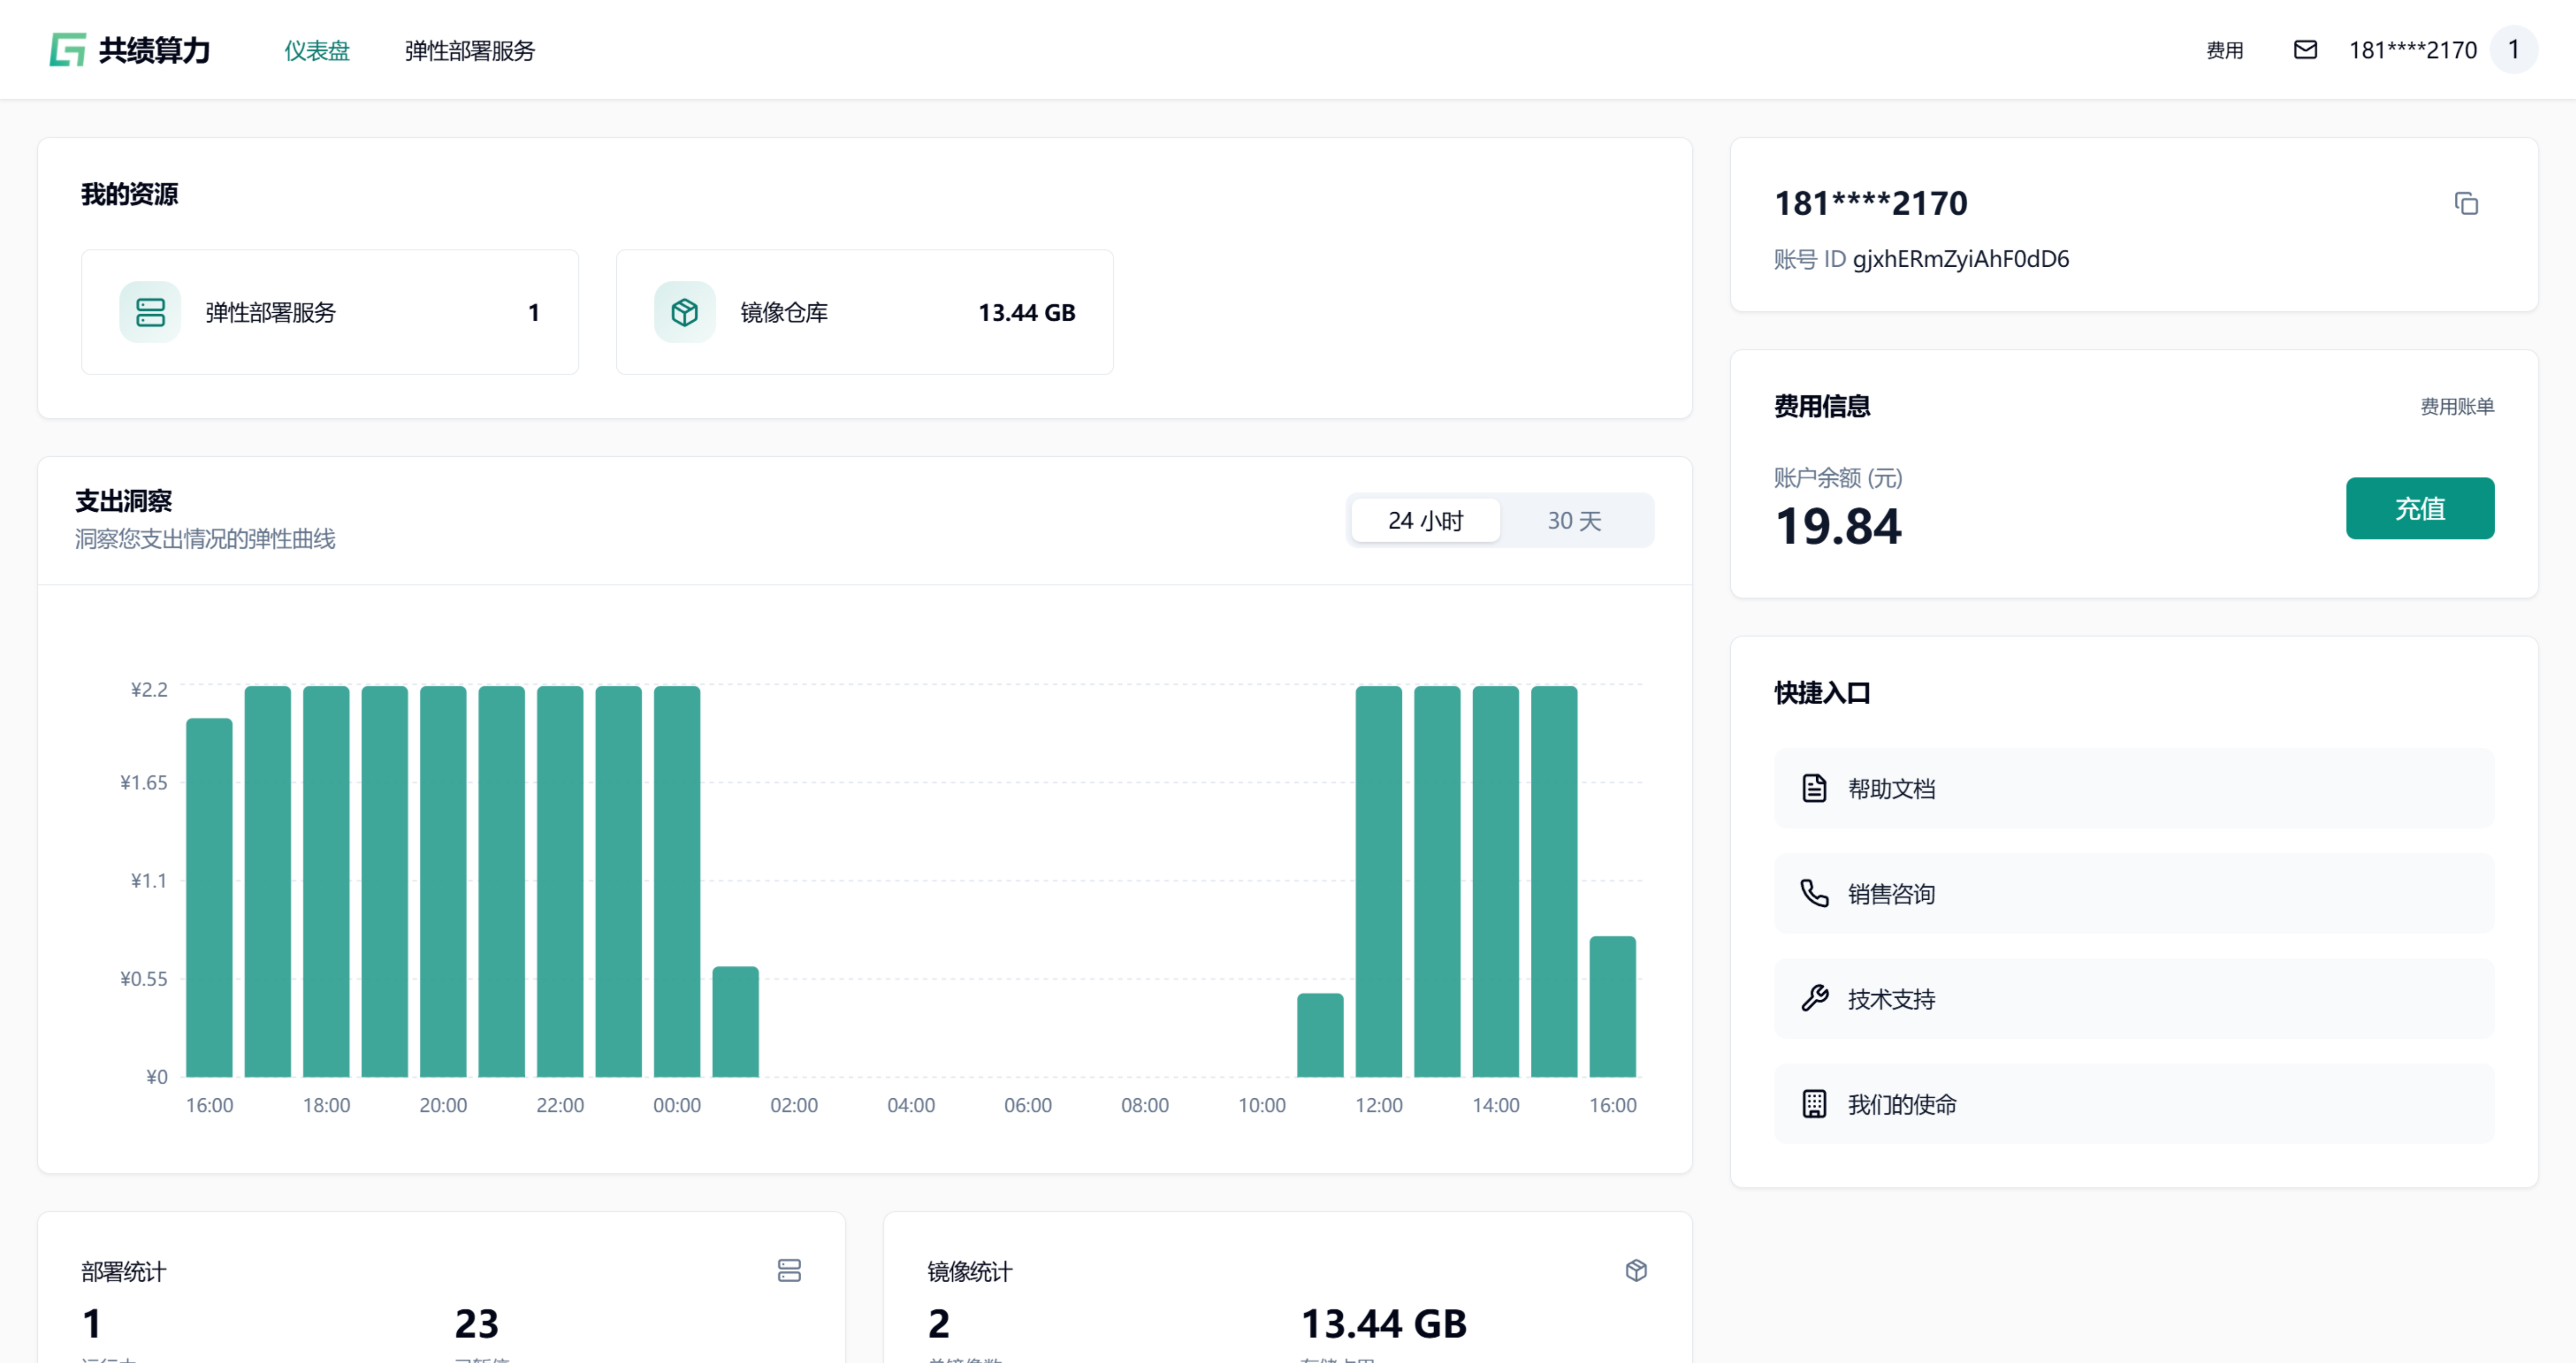
Task: Switch chart to 30 天 view
Action: 1574,520
